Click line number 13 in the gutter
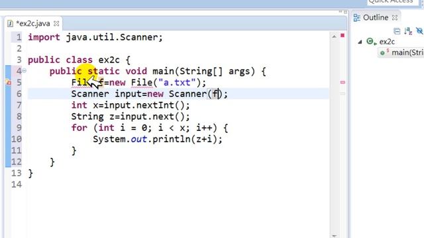This screenshot has width=424, height=238. (x=16, y=173)
